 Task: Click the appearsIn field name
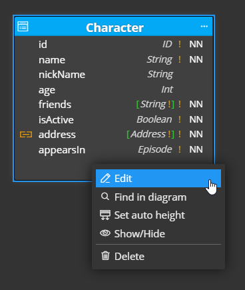pyautogui.click(x=62, y=150)
